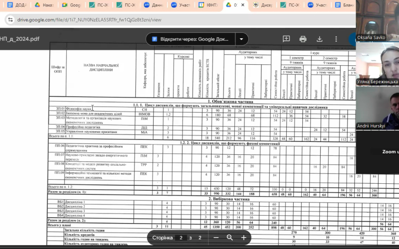Click the magnifier reset zoom icon
399x249 pixels.
click(230, 238)
